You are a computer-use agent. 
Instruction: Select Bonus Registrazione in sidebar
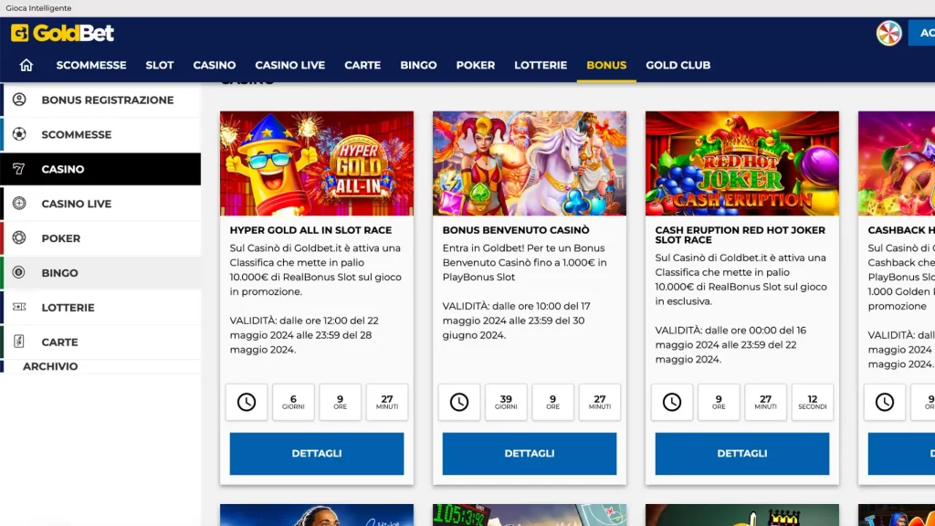point(100,100)
